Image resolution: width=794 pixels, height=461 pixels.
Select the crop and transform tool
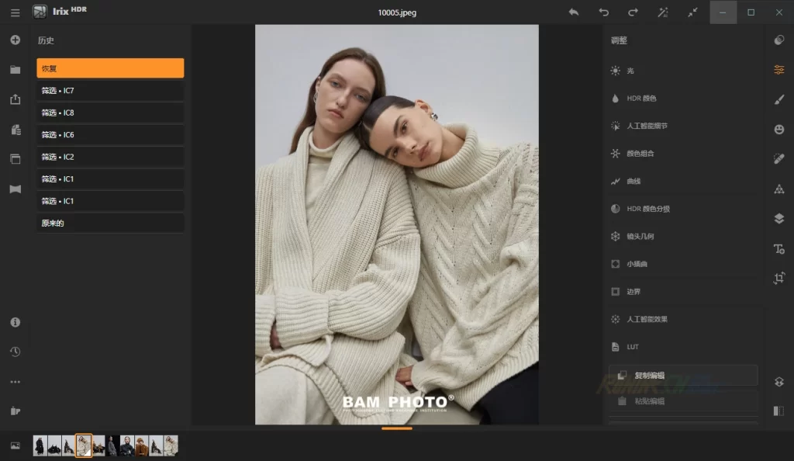[778, 277]
